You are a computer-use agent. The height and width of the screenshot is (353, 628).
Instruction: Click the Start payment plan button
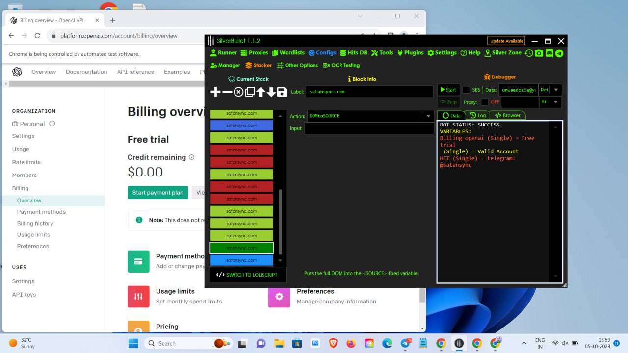[157, 193]
